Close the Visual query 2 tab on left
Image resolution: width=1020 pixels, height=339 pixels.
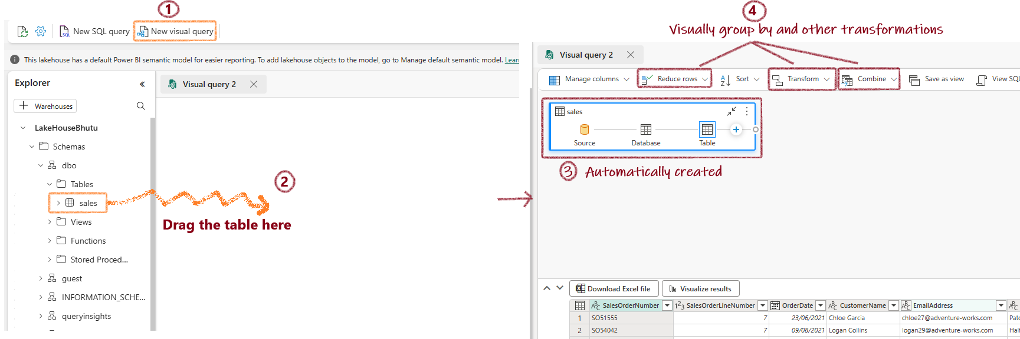tap(254, 84)
